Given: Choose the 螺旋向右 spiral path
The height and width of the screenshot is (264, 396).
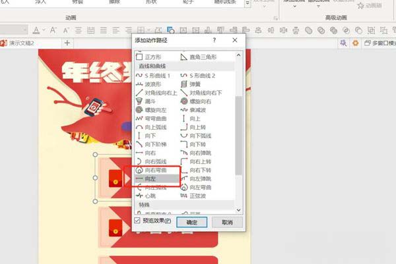Looking at the screenshot, I should (x=196, y=101).
